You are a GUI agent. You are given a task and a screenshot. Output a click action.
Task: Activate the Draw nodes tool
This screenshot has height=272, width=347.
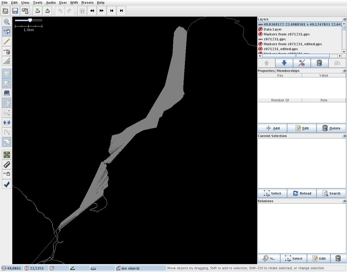[x=7, y=41]
